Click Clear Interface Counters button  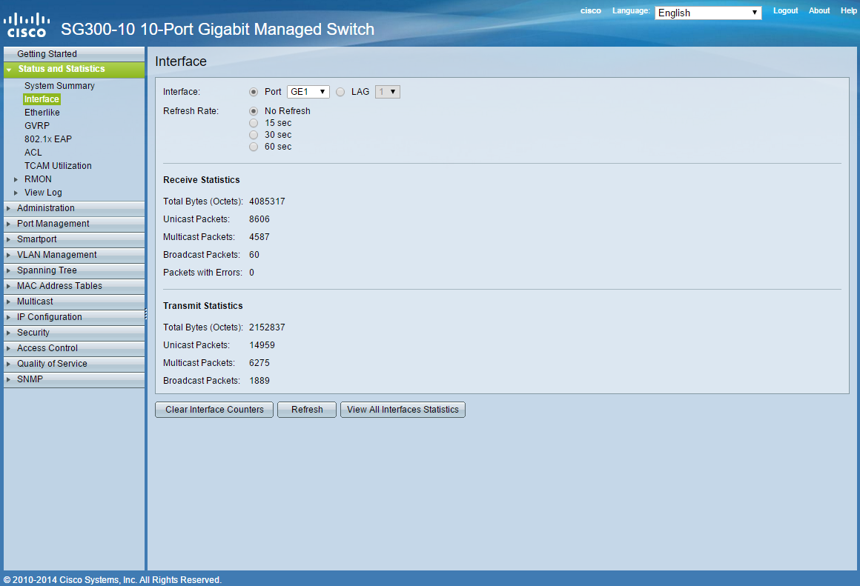tap(214, 410)
